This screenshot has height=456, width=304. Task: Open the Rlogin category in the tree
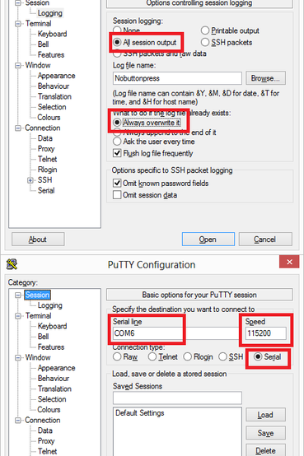click(x=47, y=170)
